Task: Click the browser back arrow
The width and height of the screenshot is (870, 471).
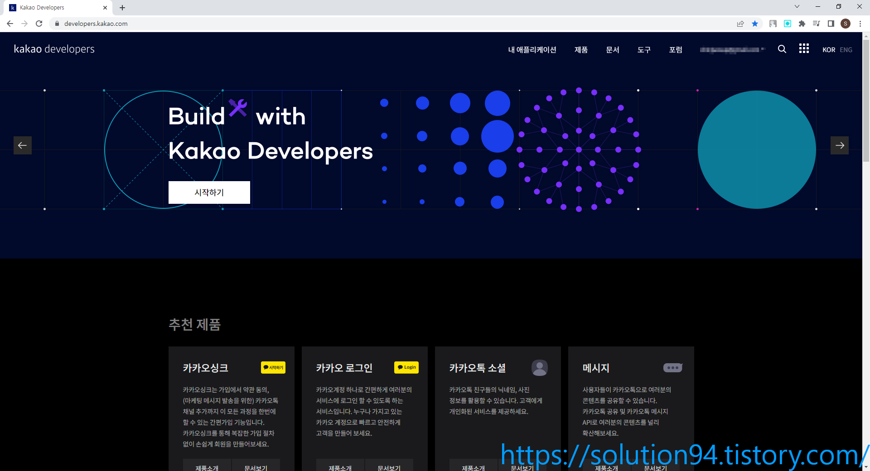Action: (10, 24)
